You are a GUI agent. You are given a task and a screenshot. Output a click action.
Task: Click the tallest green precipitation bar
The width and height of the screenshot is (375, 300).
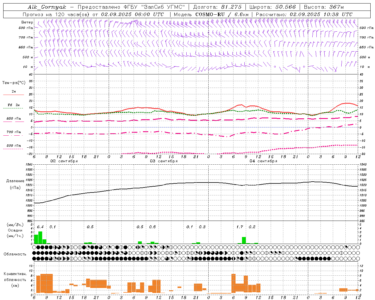[x=40, y=238]
